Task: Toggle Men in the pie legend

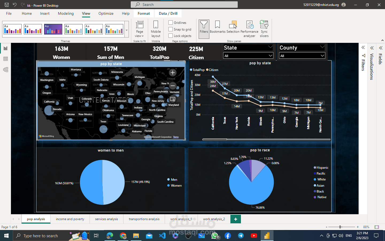Action: [x=172, y=180]
